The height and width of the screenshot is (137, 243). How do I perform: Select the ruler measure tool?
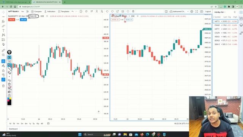[3, 50]
